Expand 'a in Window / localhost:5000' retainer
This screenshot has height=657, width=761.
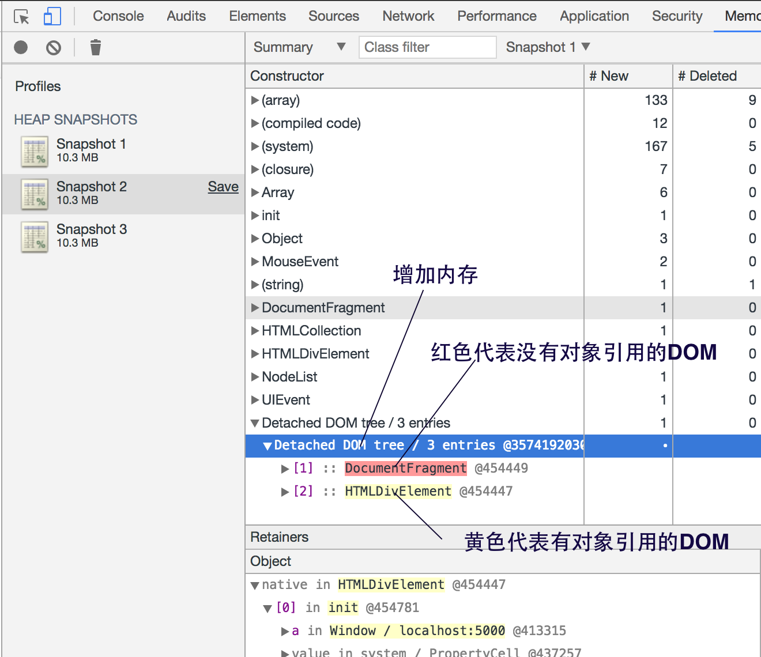coord(285,632)
